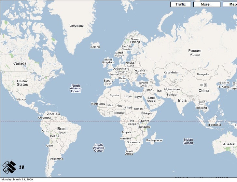Click the Indonesia label

click(x=215, y=125)
